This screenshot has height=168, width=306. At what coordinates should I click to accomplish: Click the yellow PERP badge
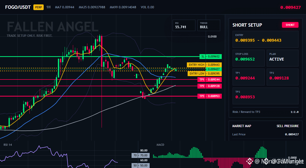pyautogui.click(x=39, y=7)
